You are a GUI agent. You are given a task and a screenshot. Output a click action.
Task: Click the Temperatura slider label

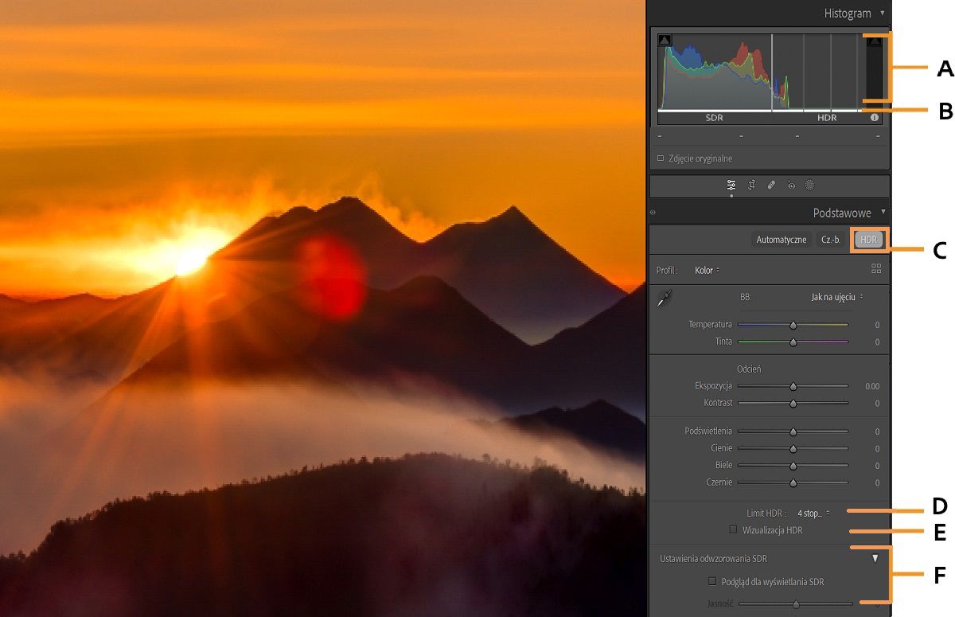pyautogui.click(x=710, y=325)
